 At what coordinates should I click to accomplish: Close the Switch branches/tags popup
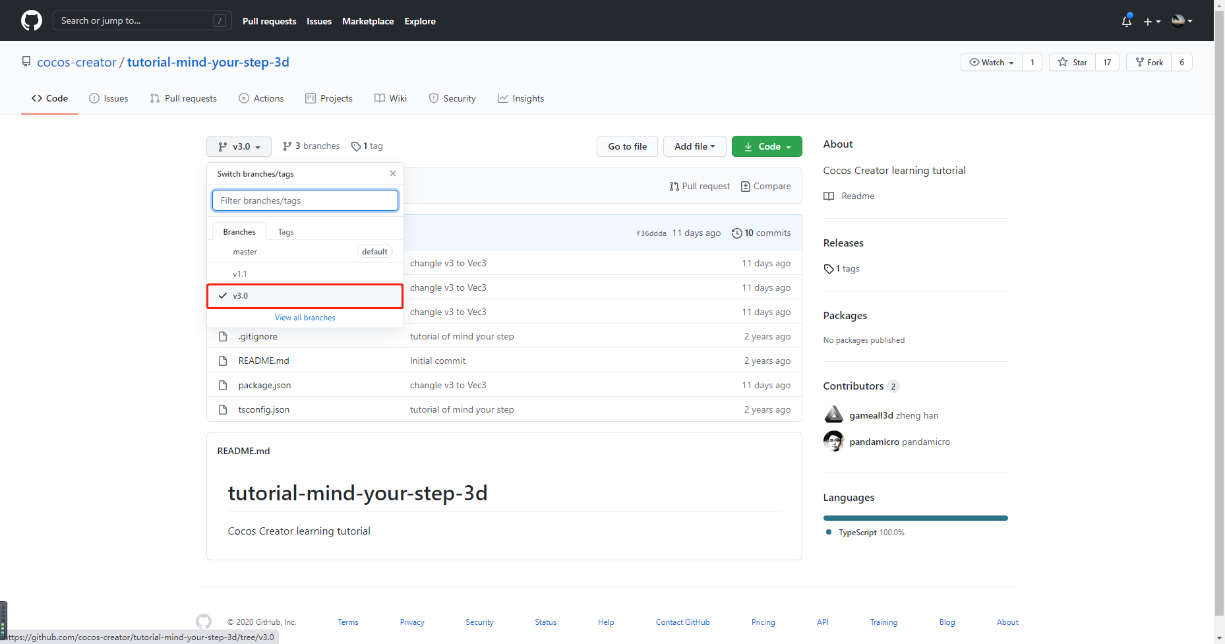pos(393,173)
